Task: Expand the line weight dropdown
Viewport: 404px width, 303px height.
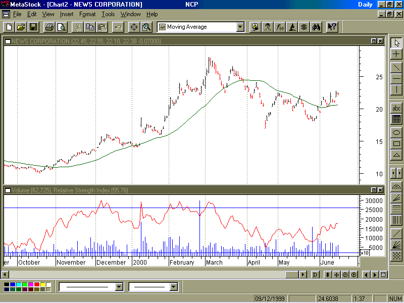Action: (174, 287)
